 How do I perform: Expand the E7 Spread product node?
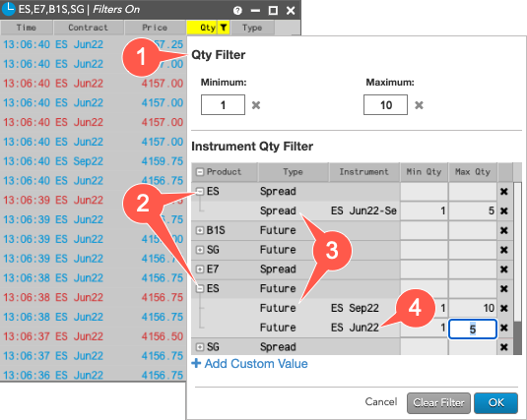point(200,270)
